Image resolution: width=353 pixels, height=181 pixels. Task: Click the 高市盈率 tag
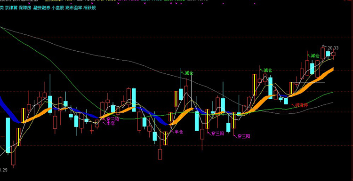pos(73,8)
